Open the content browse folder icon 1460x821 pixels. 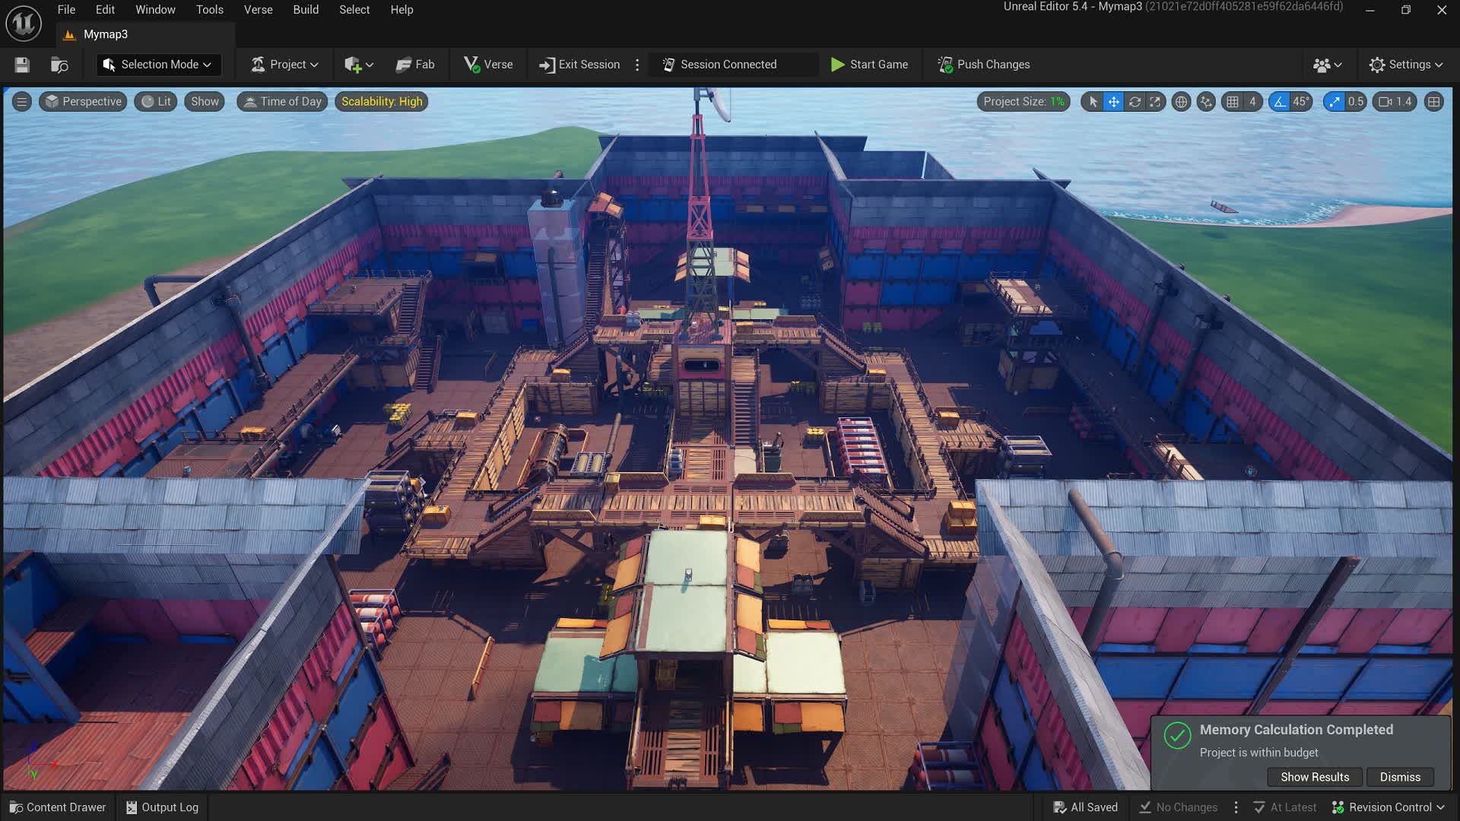pyautogui.click(x=59, y=65)
